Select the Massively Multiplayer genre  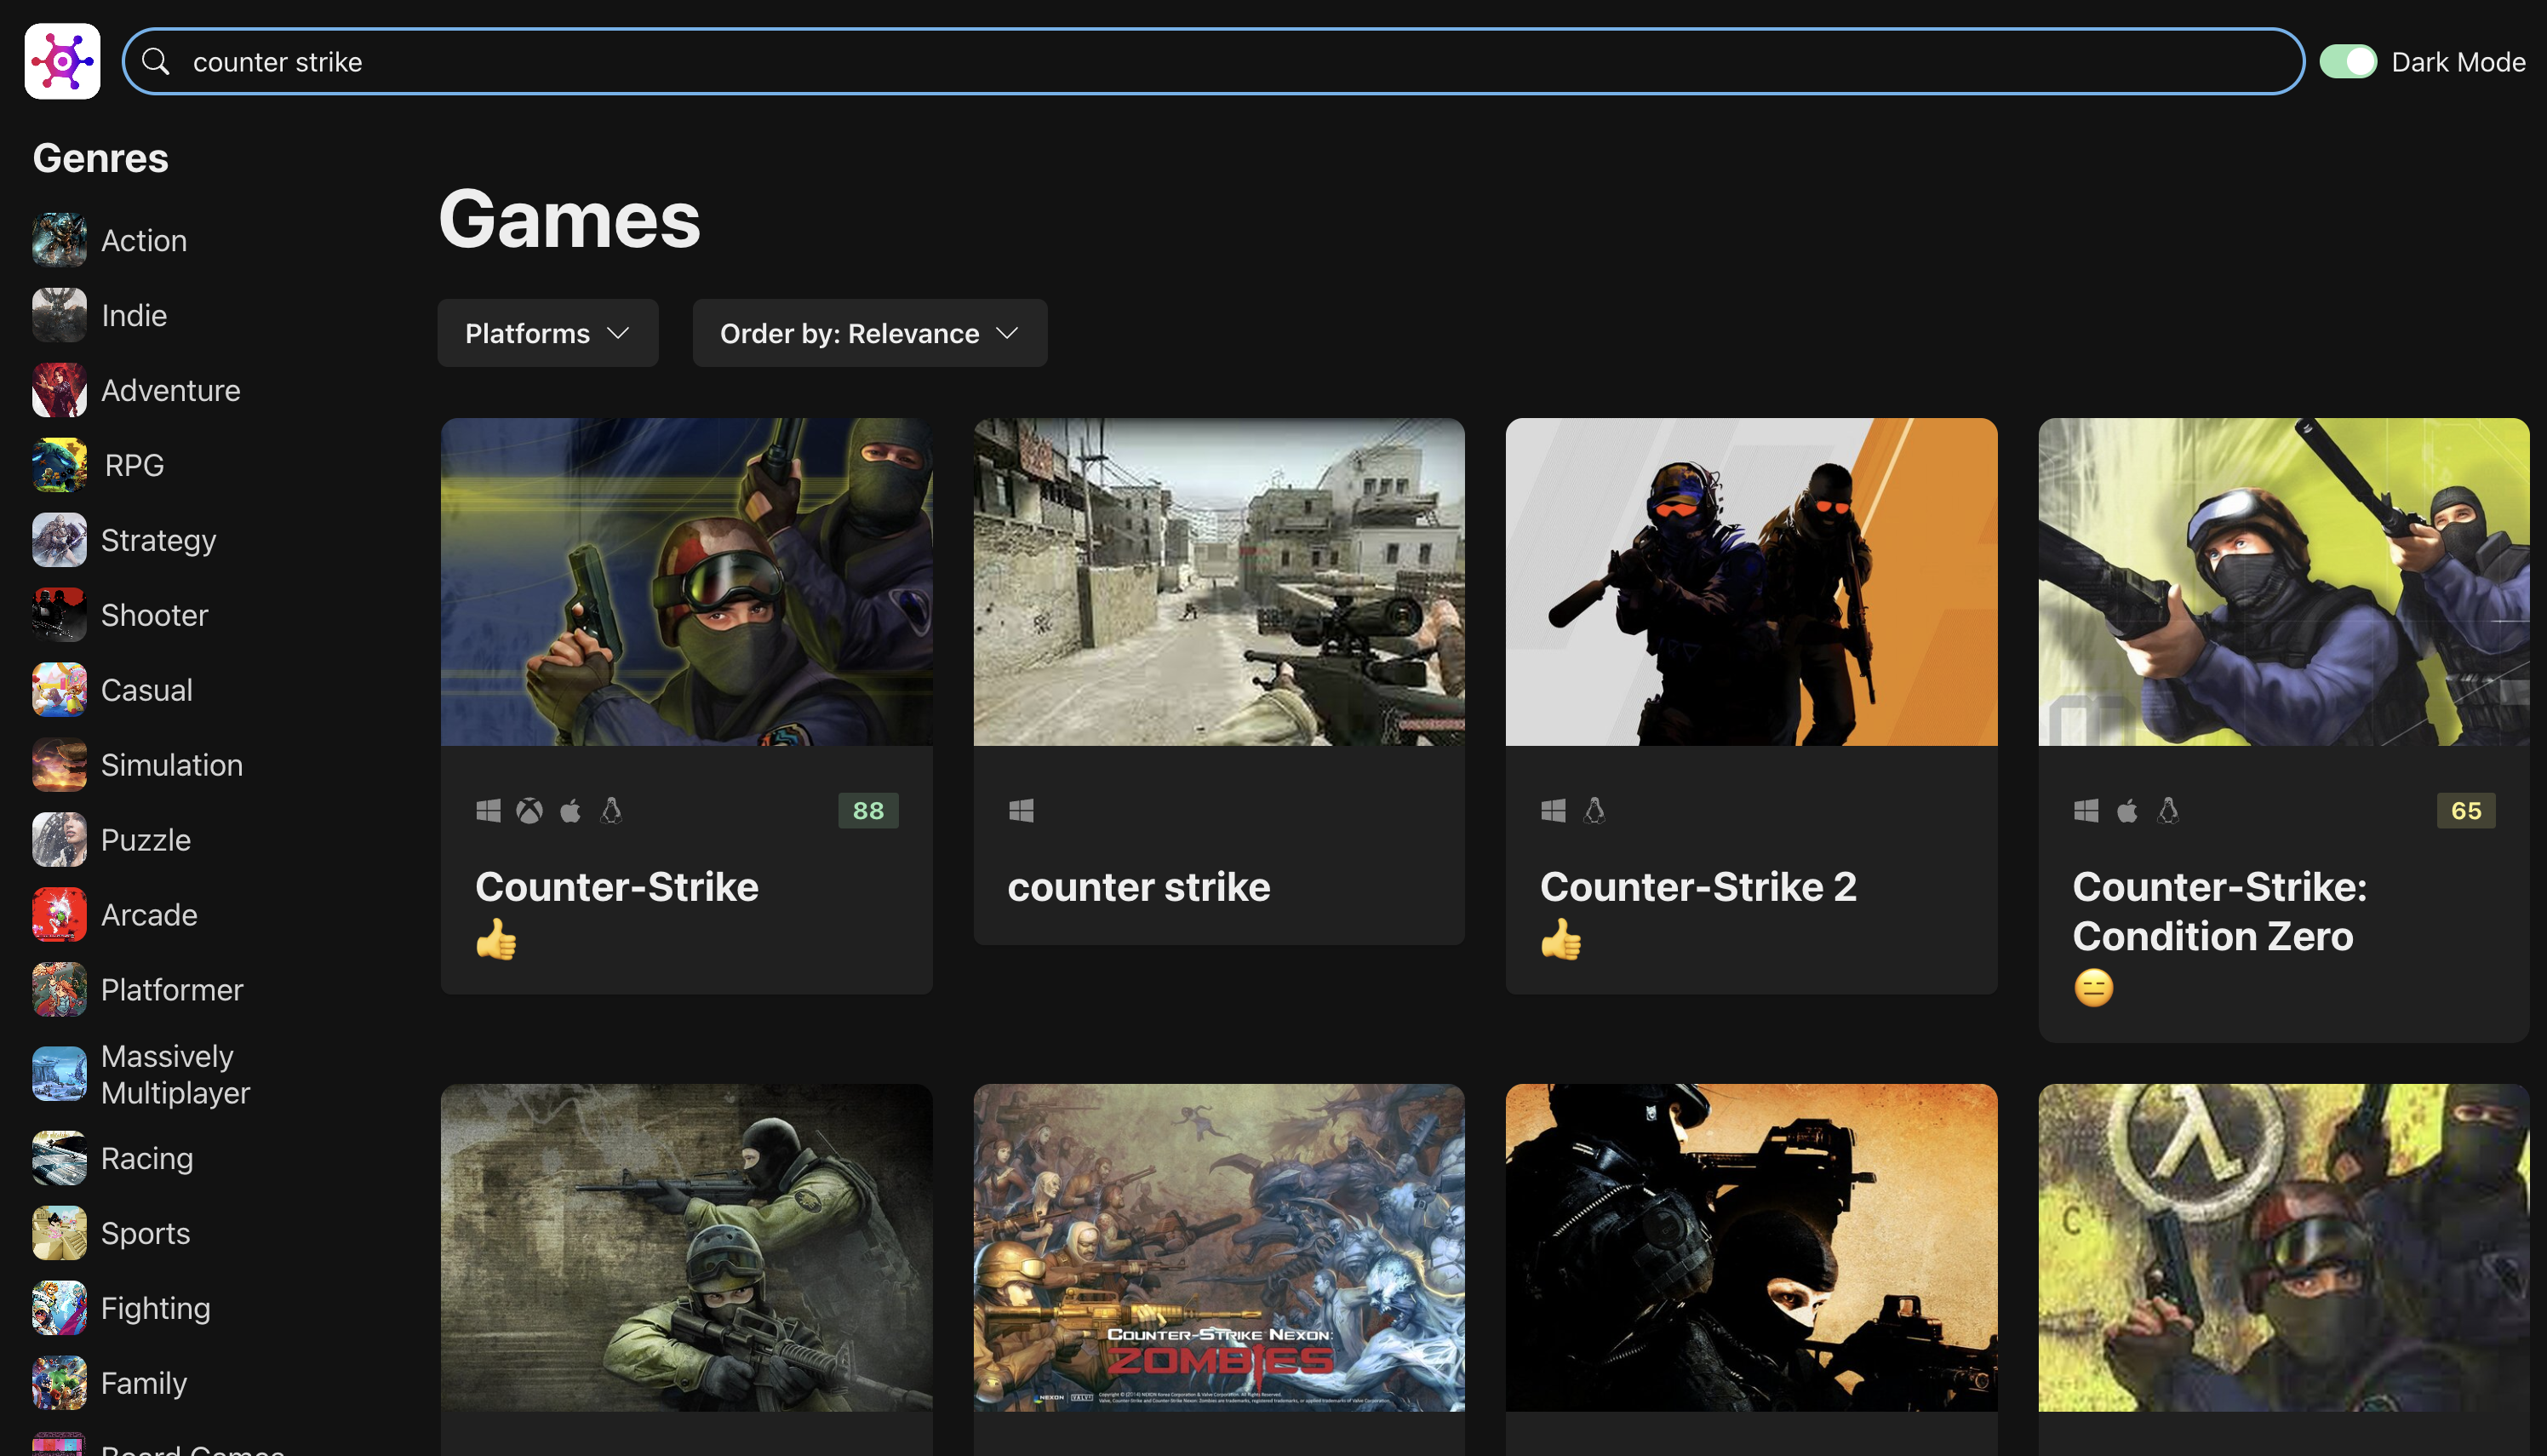(x=176, y=1074)
